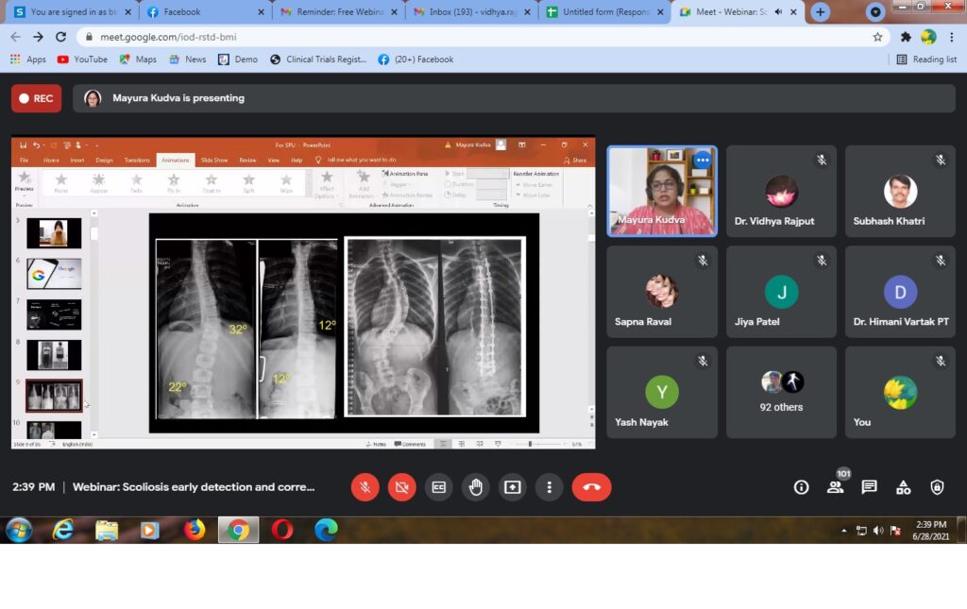Viewport: 967px width, 609px height.
Task: Launch Microsoft Edge from taskbar
Action: pos(326,530)
